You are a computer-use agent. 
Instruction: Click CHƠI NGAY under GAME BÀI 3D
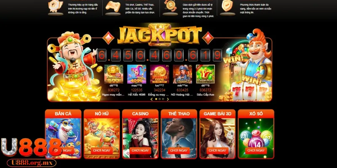pyautogui.click(x=217, y=151)
